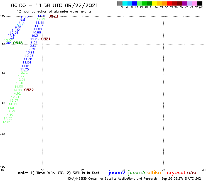This screenshot has height=181, width=206.
Task: Click the purple 42 ft legend swatch
Action: pos(185,3)
